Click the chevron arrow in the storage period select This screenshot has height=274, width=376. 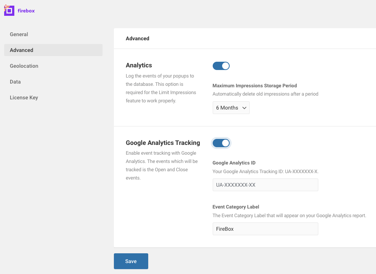(x=244, y=108)
